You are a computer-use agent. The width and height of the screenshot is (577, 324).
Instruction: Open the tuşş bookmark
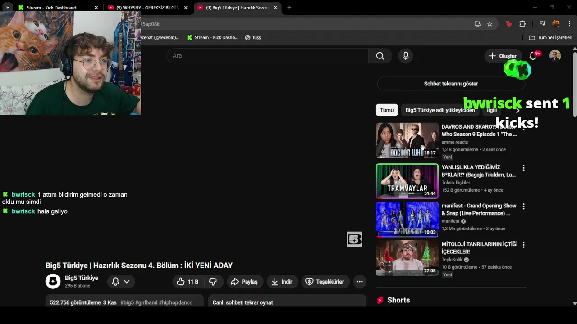tap(252, 38)
